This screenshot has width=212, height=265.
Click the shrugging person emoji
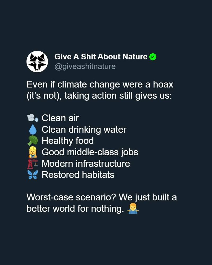133,208
